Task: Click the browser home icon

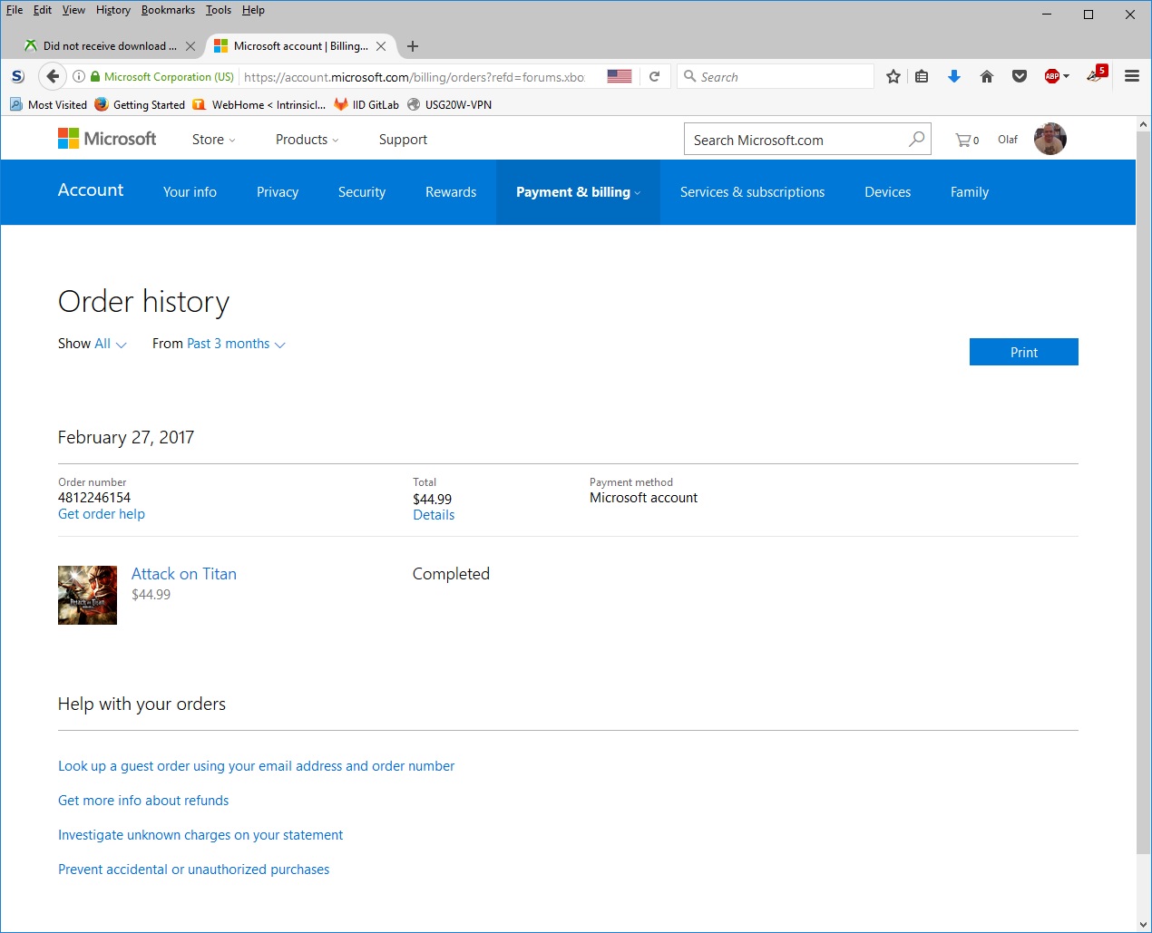Action: (x=986, y=76)
